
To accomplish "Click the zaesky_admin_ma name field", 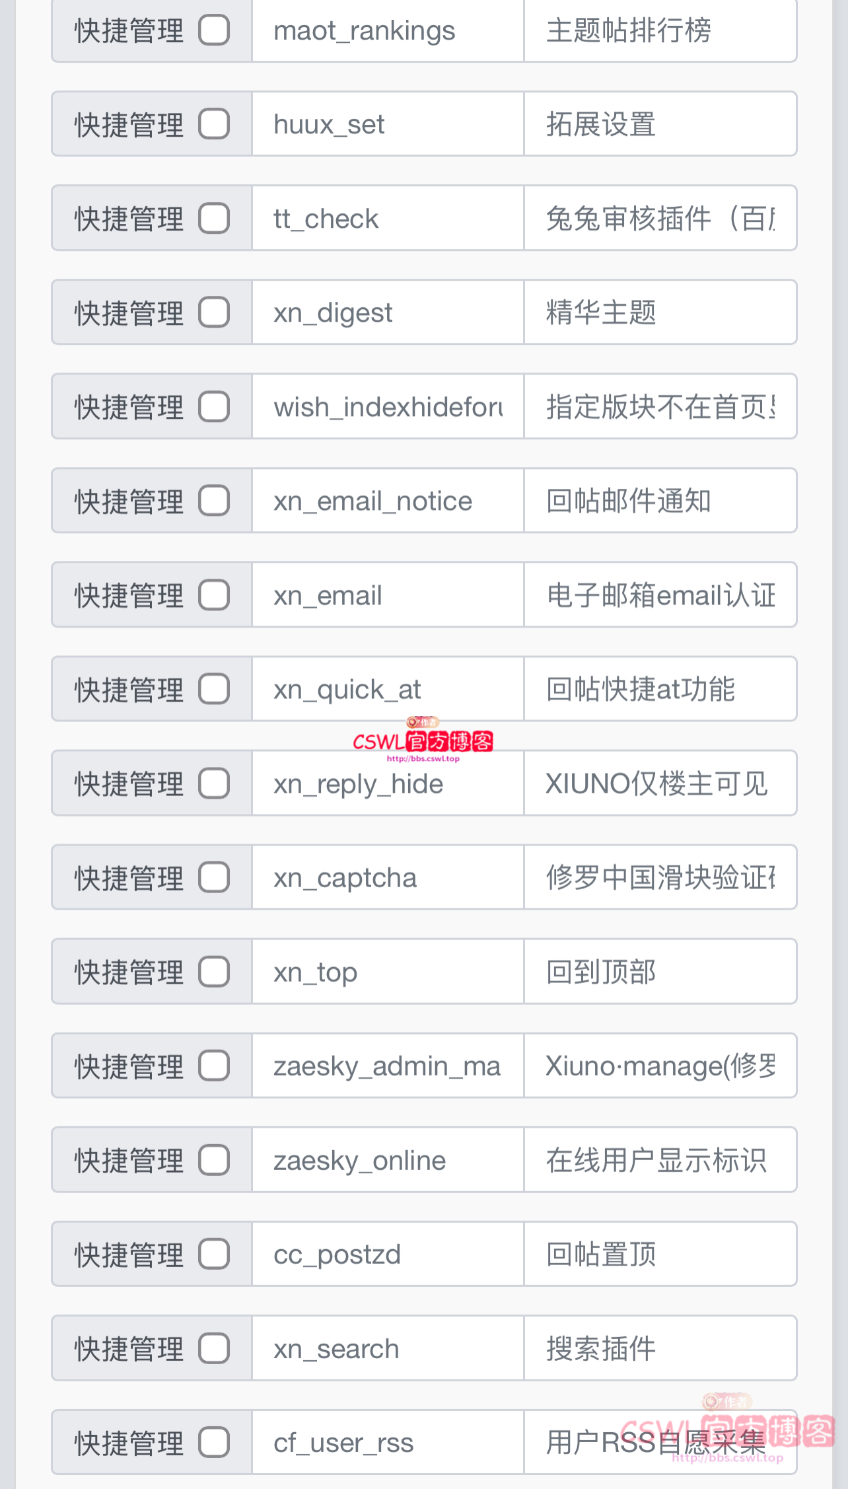I will pos(387,1066).
